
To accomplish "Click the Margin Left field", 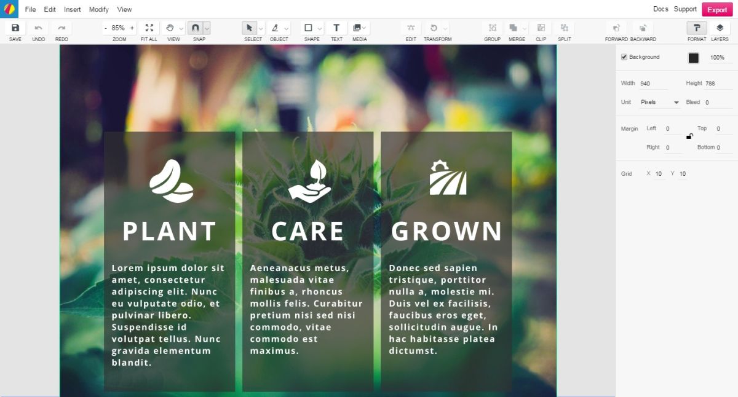I will point(673,129).
